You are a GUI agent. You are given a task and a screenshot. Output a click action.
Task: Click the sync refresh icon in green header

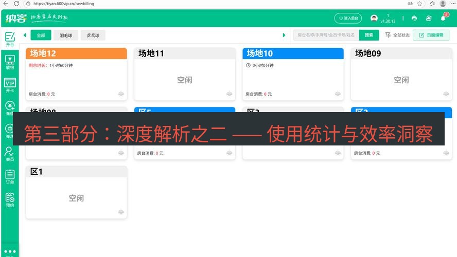click(428, 19)
